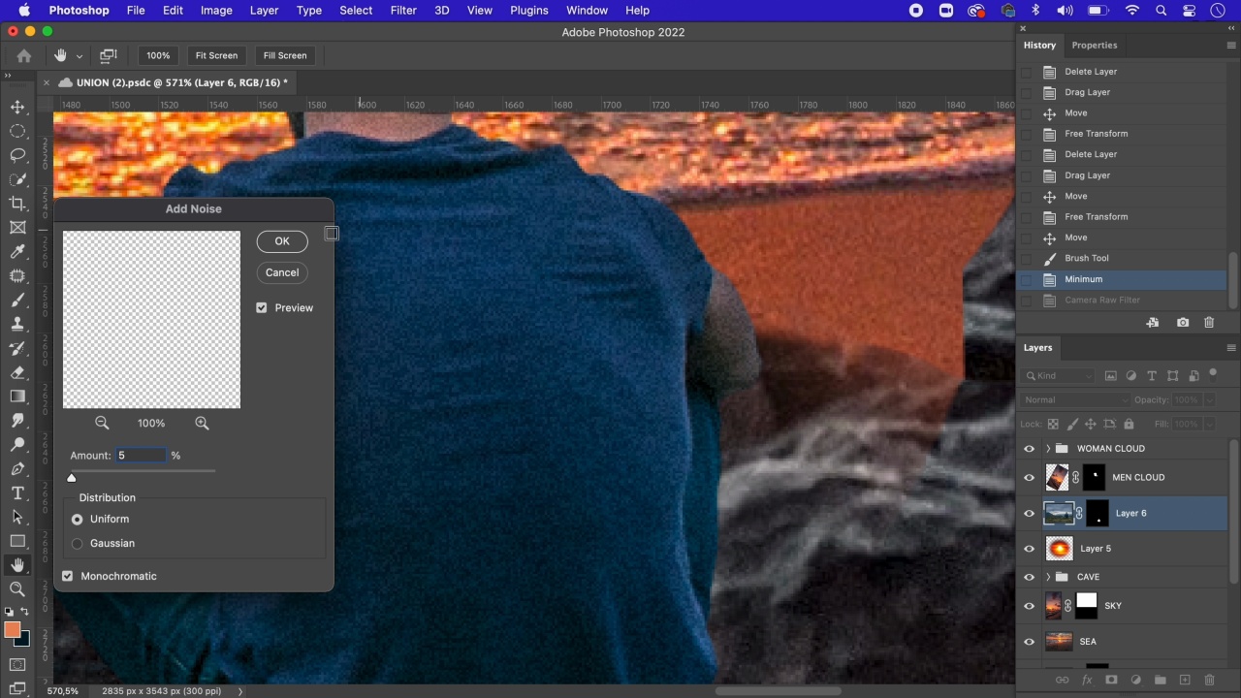This screenshot has width=1241, height=698.
Task: Select the Lasso tool
Action: pyautogui.click(x=17, y=155)
